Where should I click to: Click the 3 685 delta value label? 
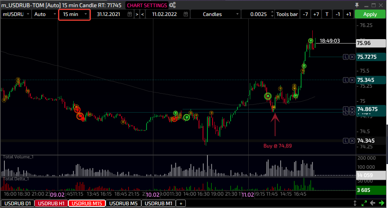click(x=371, y=190)
